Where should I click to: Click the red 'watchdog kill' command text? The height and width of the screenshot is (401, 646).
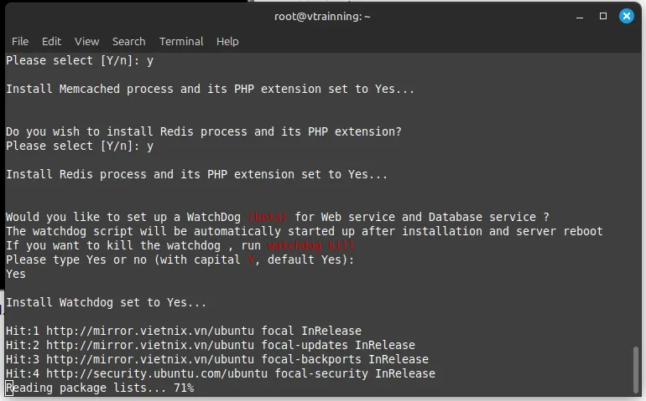(310, 246)
